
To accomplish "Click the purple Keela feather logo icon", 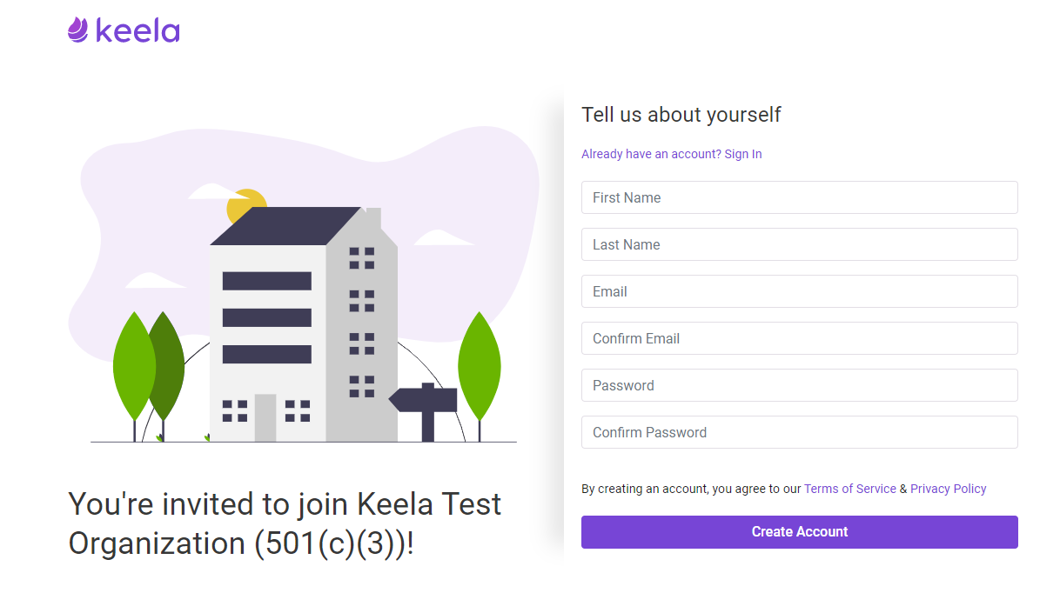I will (x=77, y=30).
